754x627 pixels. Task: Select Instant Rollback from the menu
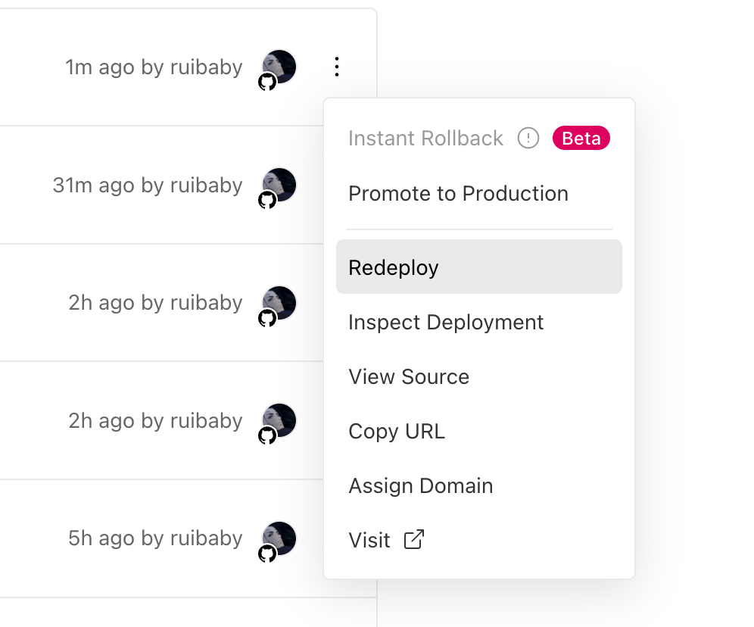[x=425, y=139]
